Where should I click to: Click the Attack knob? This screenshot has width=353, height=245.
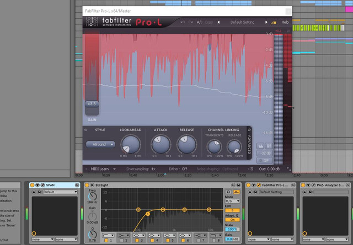pyautogui.click(x=161, y=145)
